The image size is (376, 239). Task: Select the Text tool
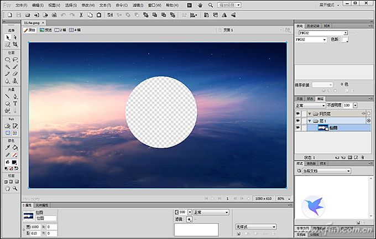coord(15,103)
